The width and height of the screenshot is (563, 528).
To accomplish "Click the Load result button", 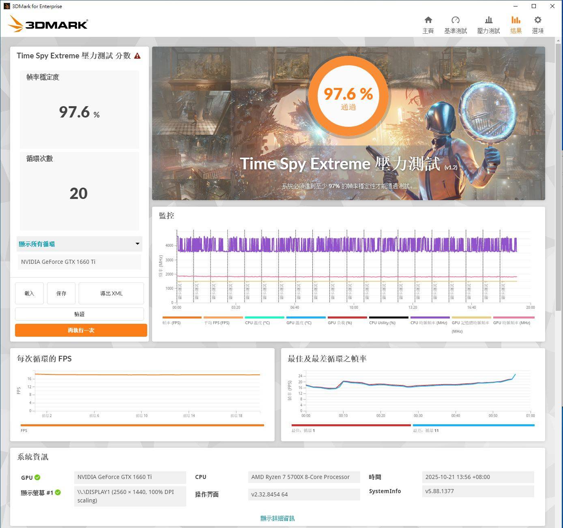I will (x=29, y=293).
